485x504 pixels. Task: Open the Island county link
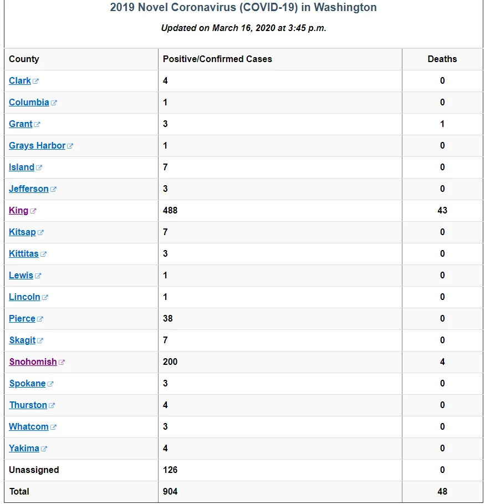[x=22, y=167]
